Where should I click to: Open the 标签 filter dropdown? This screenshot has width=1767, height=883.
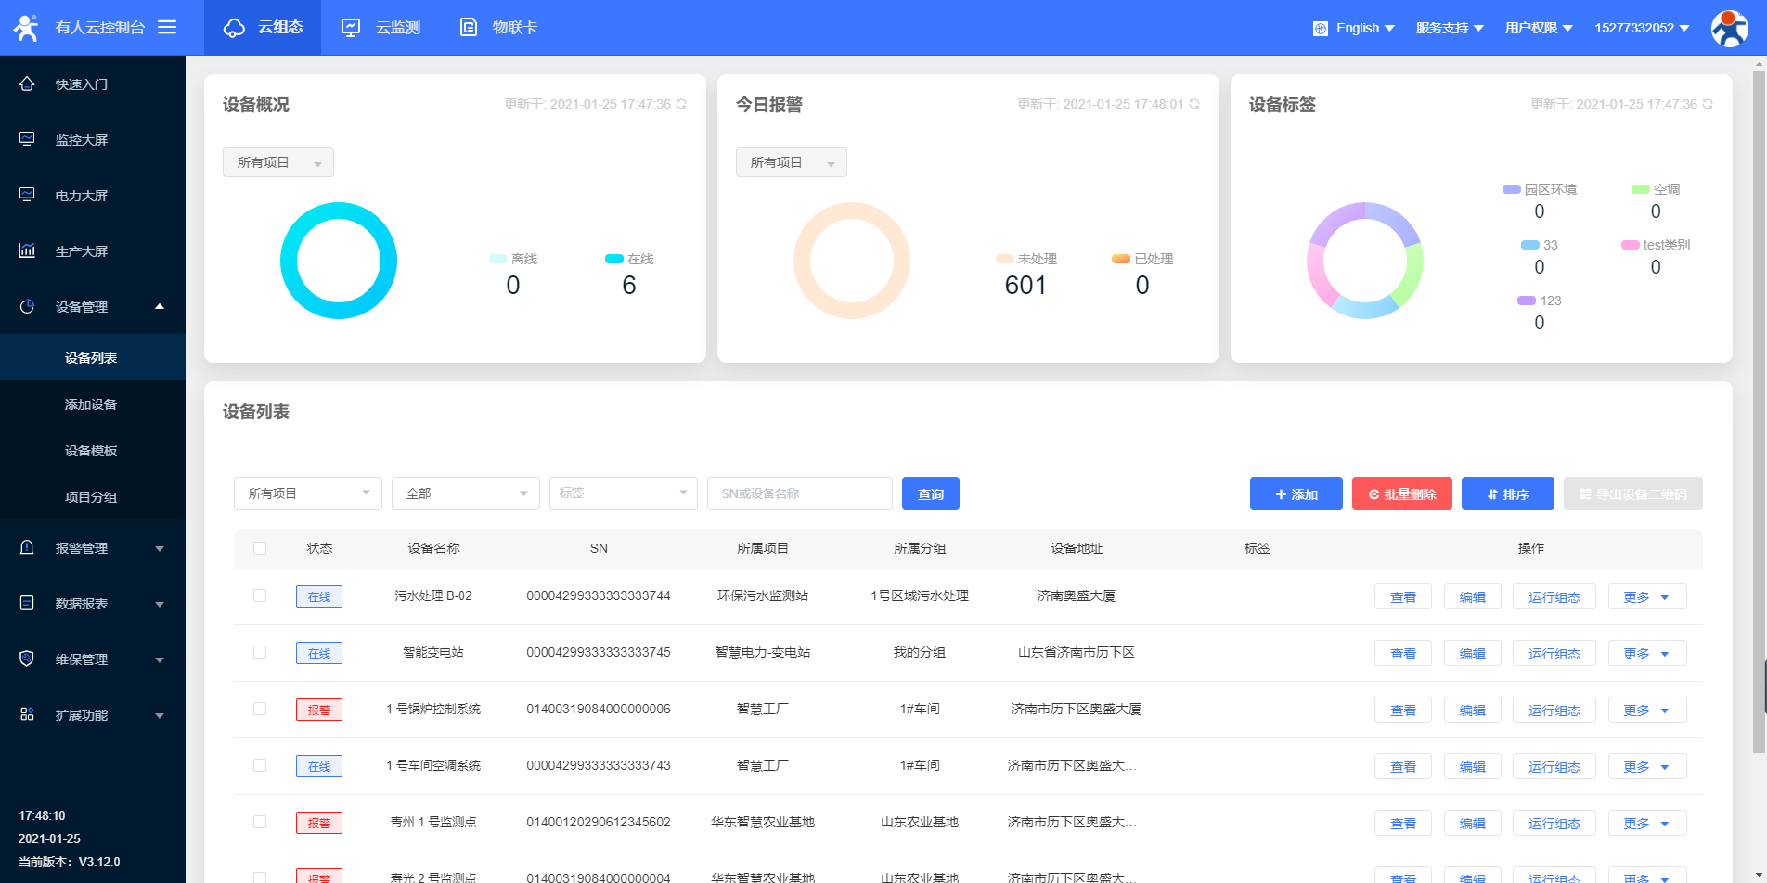tap(624, 493)
